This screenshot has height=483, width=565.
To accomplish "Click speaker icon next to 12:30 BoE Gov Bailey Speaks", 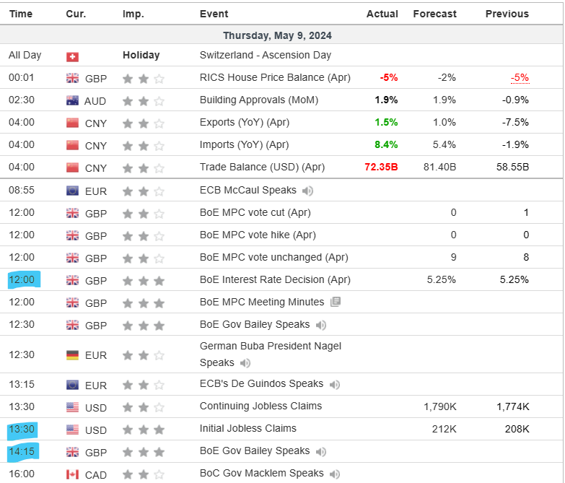I will click(321, 325).
